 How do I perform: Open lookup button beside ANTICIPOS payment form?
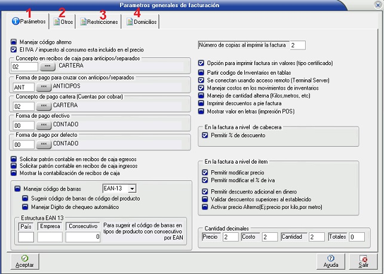(x=44, y=86)
